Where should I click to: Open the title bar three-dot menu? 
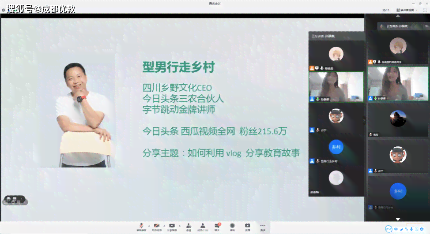(x=414, y=3)
